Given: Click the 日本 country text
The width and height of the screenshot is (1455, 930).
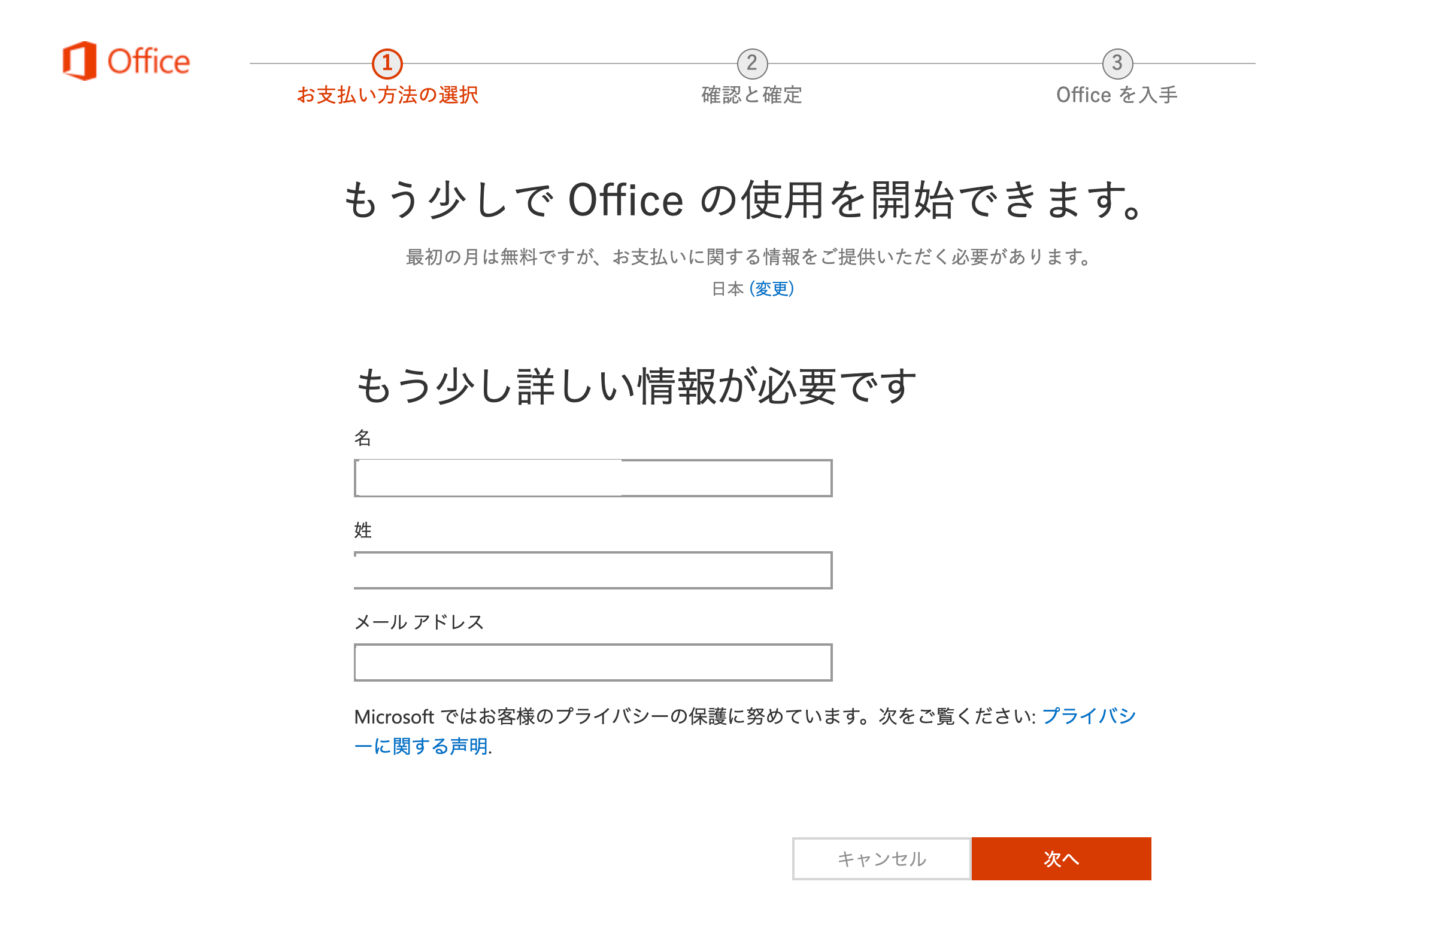Looking at the screenshot, I should click(727, 288).
